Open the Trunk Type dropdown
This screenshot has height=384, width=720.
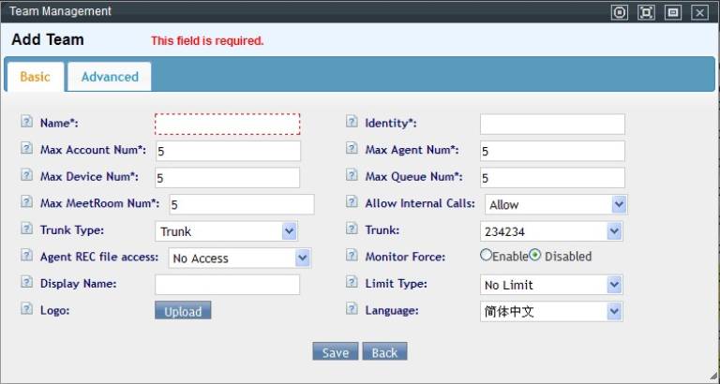(226, 230)
